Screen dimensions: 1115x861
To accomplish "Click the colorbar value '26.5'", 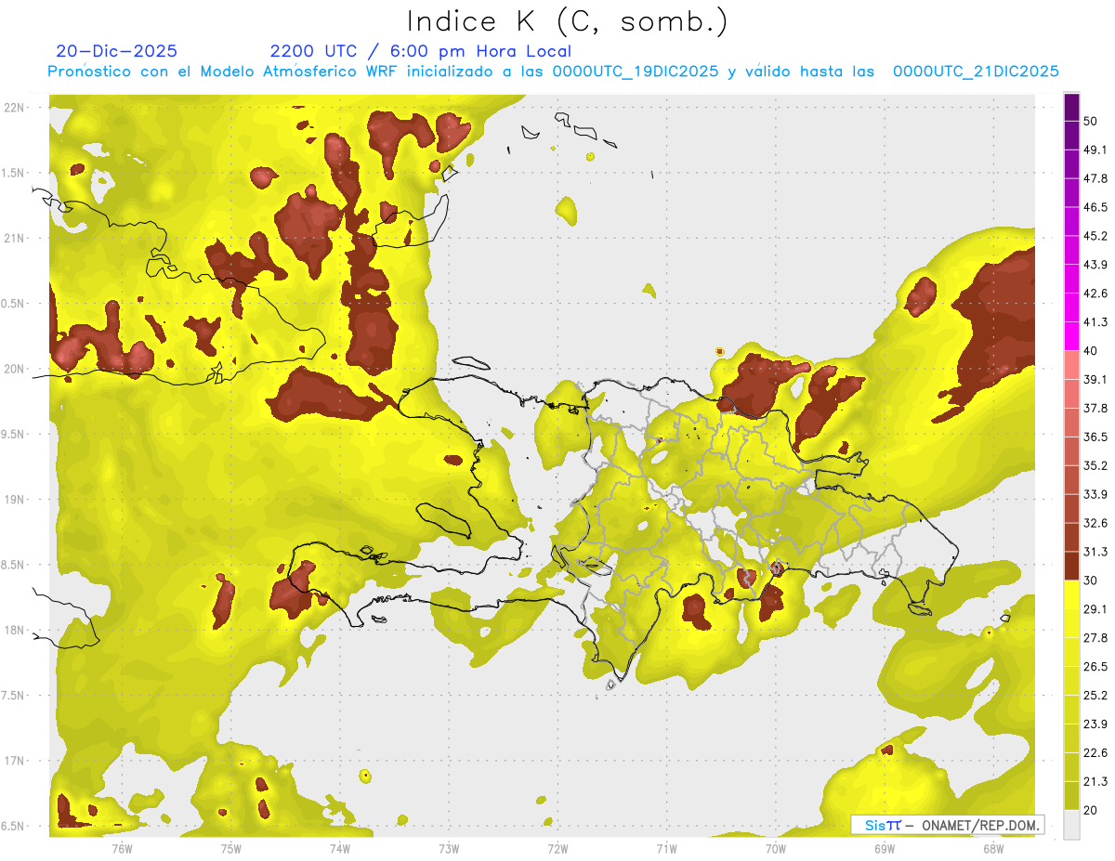I will [1095, 666].
